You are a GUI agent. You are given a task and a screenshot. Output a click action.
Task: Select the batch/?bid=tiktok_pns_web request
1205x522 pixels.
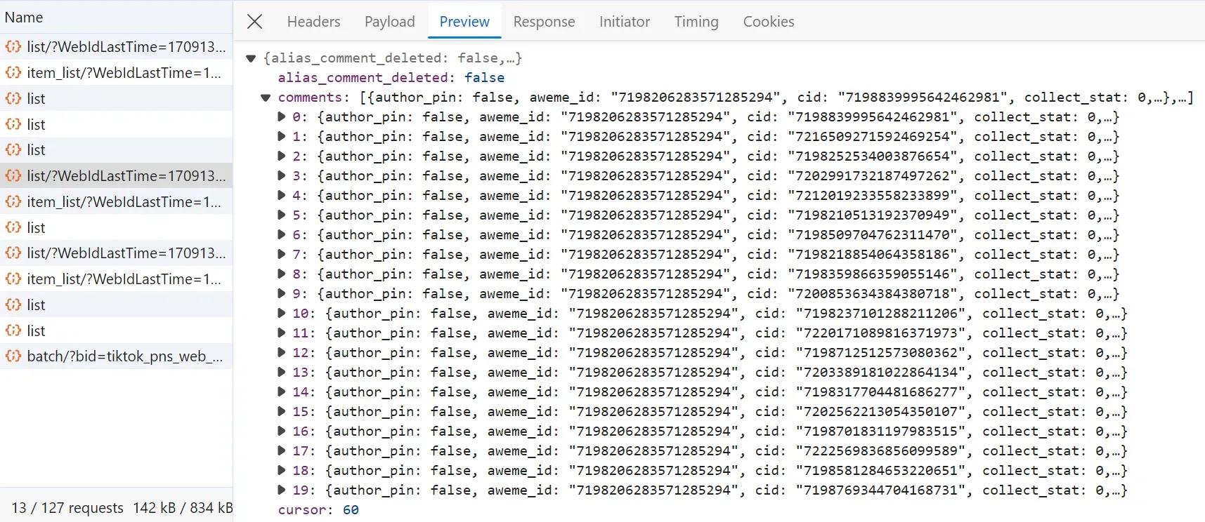tap(116, 356)
